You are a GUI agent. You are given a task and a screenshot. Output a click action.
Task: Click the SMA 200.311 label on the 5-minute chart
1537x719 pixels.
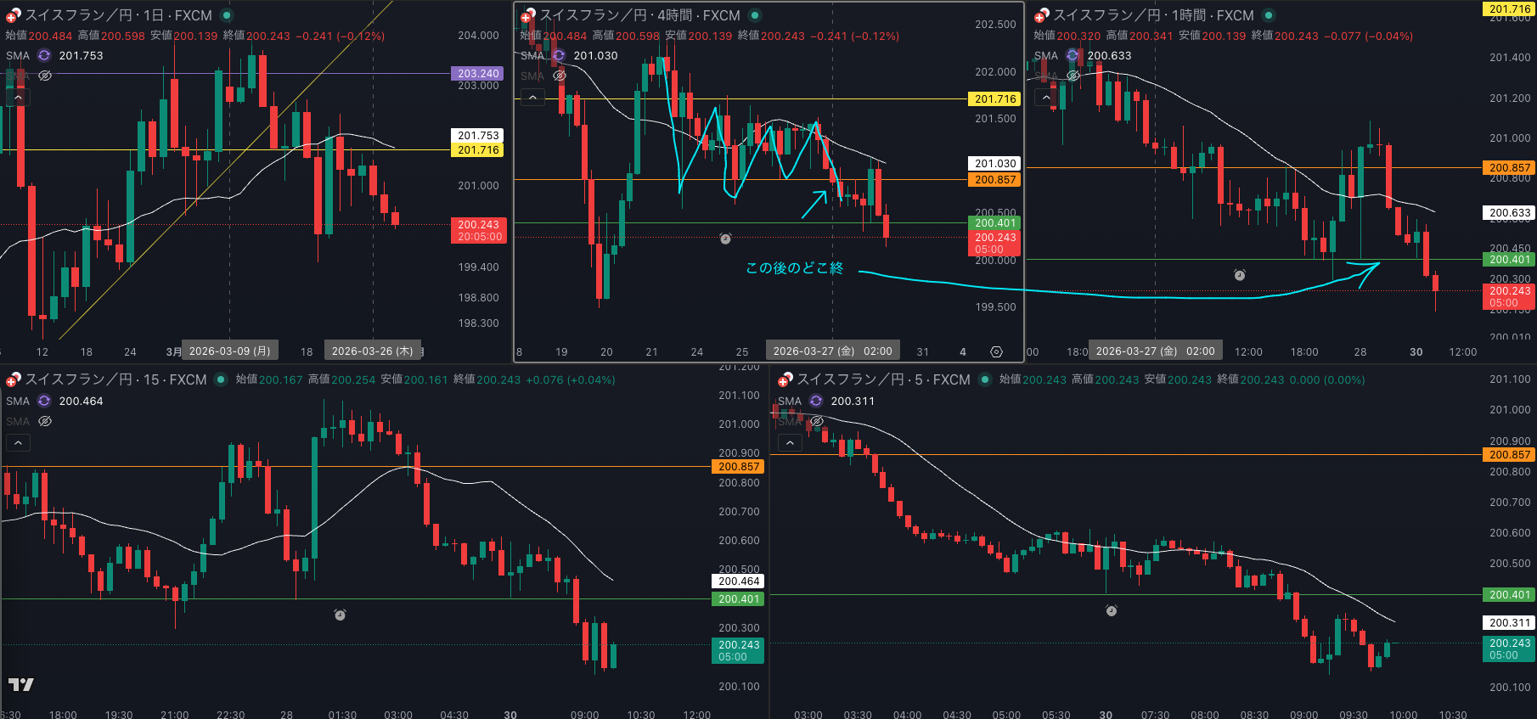point(852,401)
